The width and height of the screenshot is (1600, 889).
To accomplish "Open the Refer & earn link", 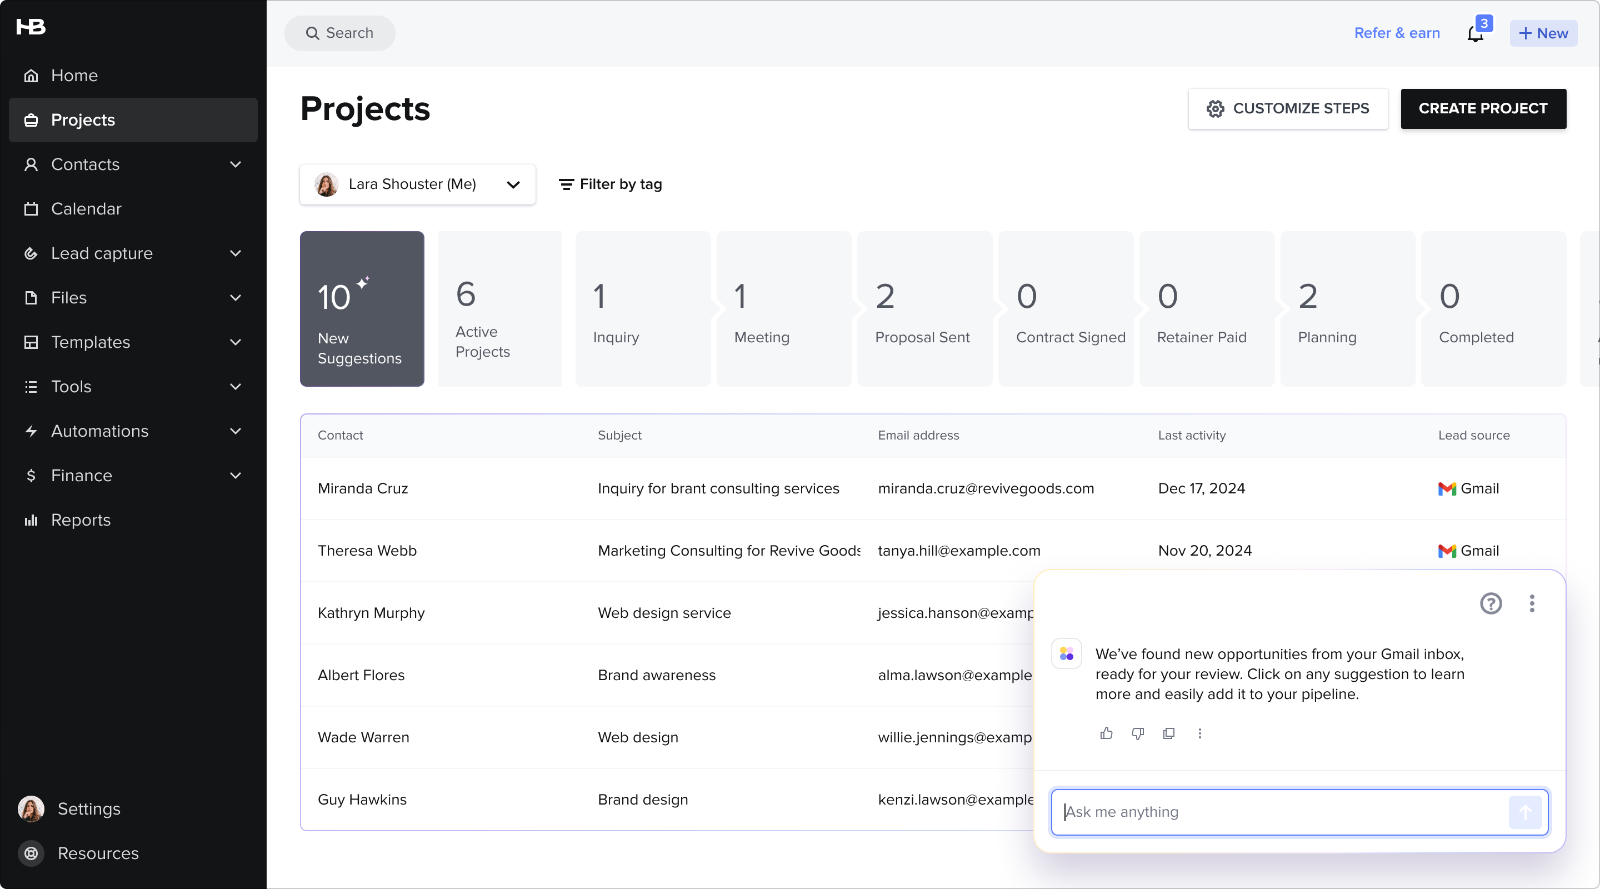I will click(1396, 33).
